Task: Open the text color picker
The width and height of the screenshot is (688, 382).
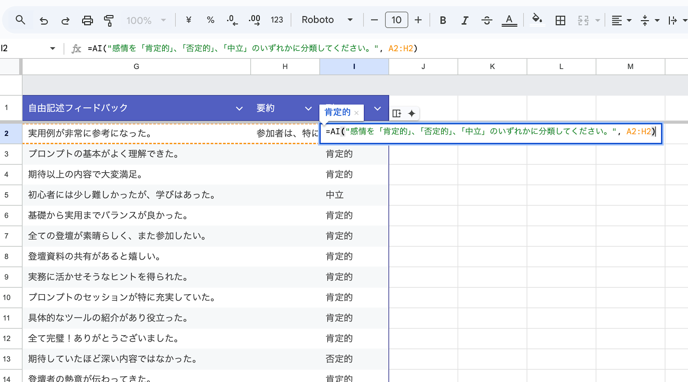Action: pyautogui.click(x=509, y=20)
